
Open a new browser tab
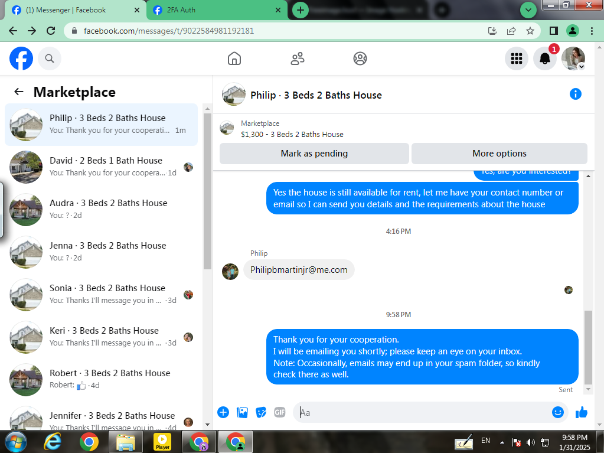tap(301, 10)
